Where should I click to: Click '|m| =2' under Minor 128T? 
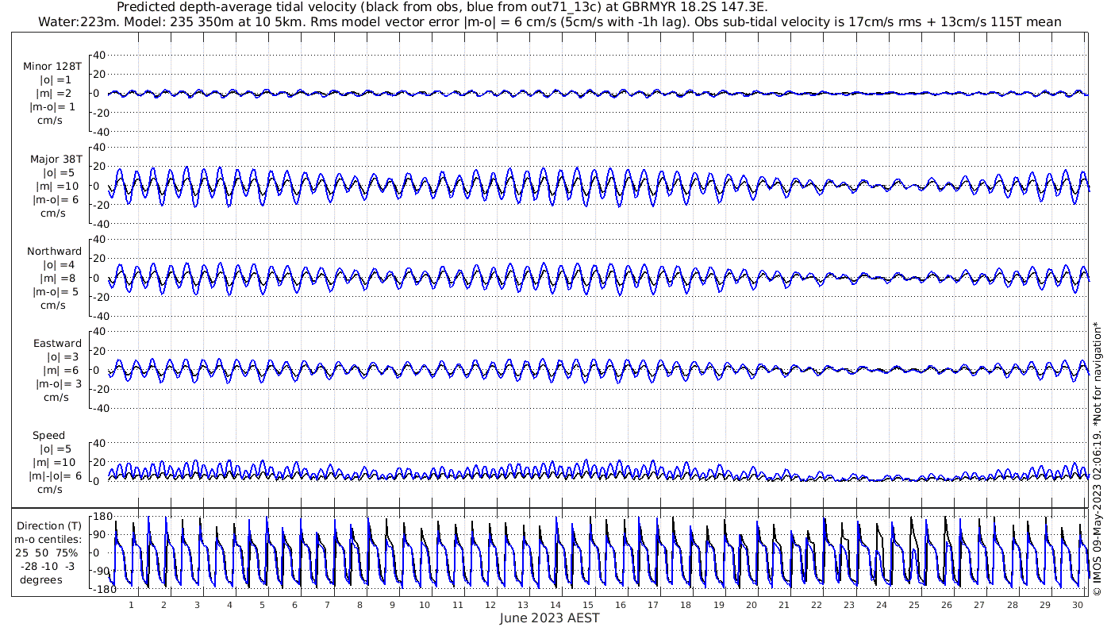click(x=54, y=94)
